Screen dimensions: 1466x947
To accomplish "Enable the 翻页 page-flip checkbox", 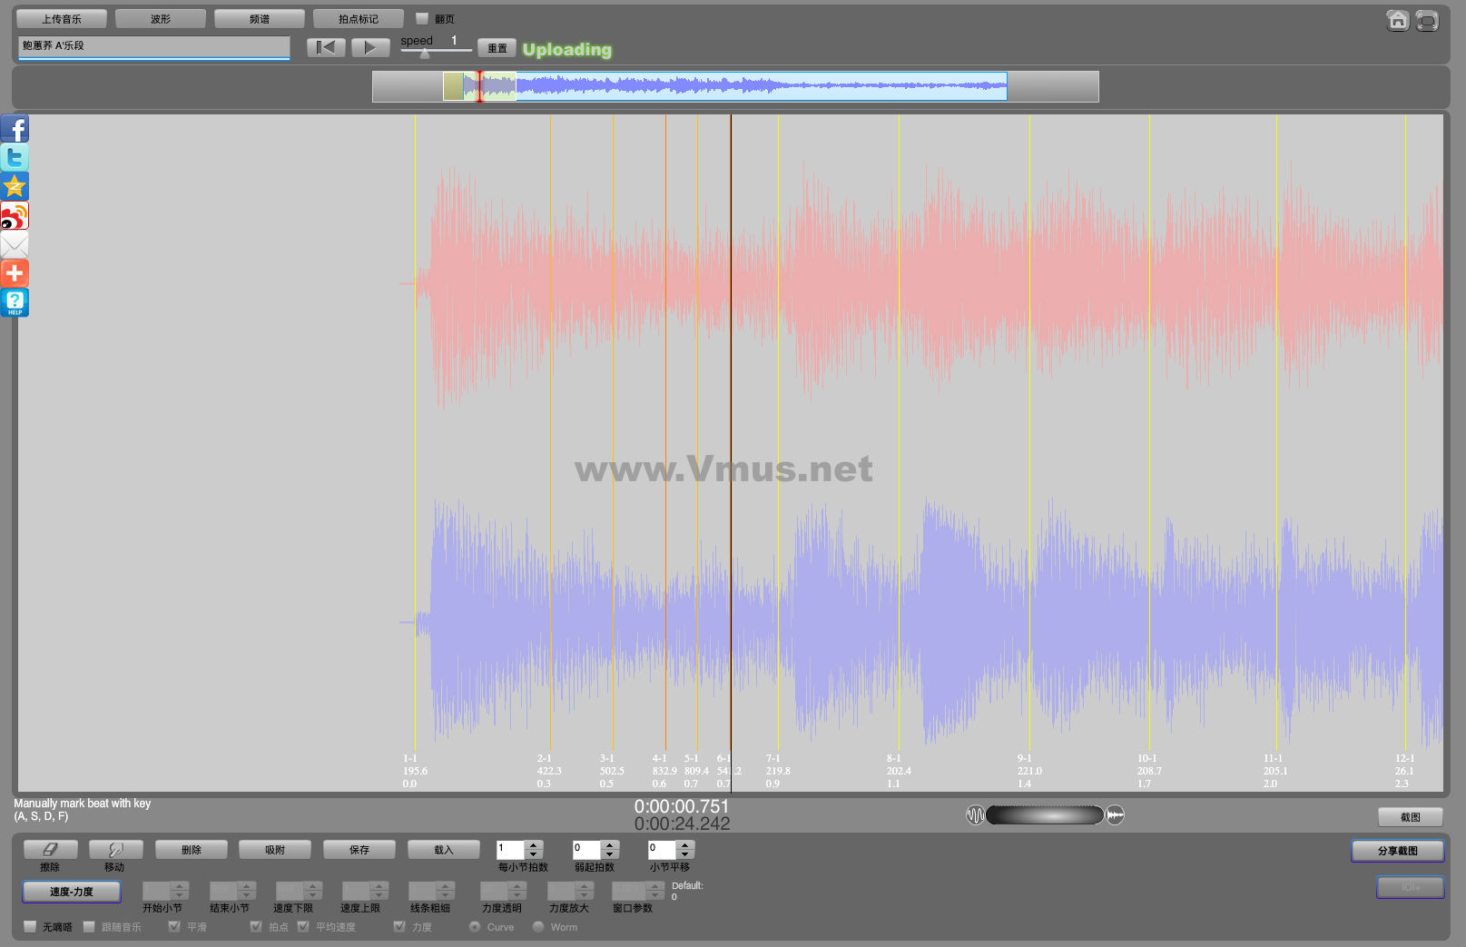I will [x=422, y=19].
